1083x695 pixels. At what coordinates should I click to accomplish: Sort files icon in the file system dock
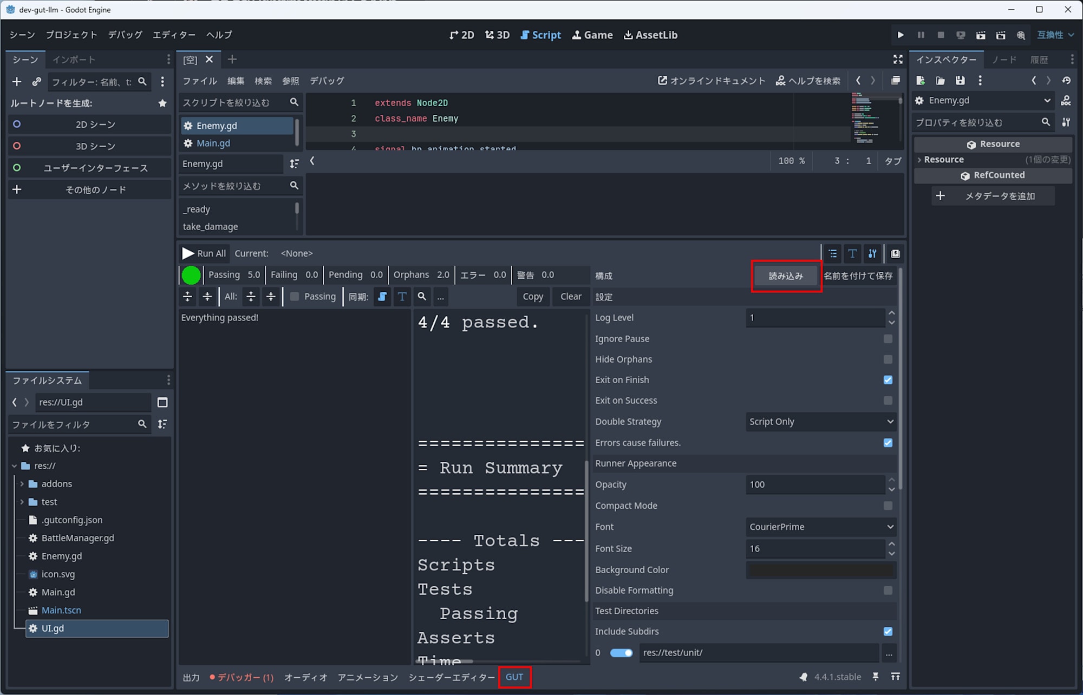coord(162,424)
